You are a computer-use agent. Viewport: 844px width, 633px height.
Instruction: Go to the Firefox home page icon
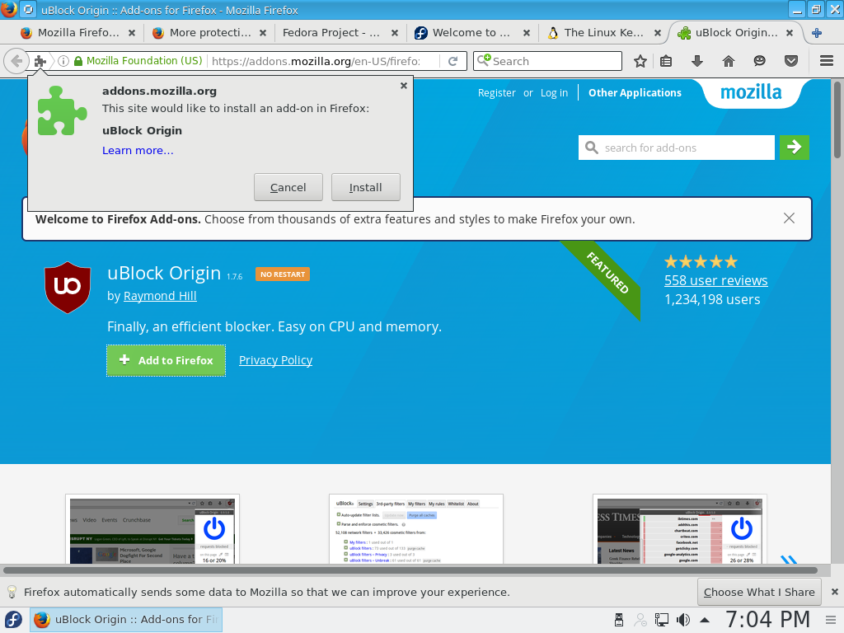coord(729,61)
